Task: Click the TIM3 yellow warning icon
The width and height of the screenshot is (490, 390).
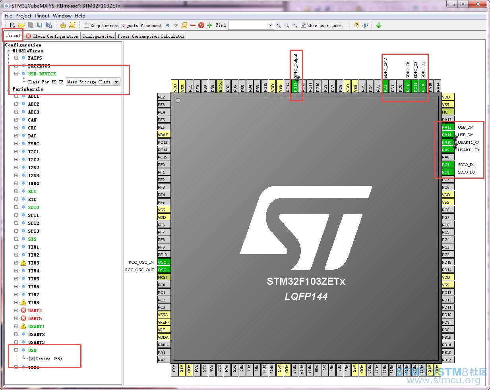Action: (23, 263)
